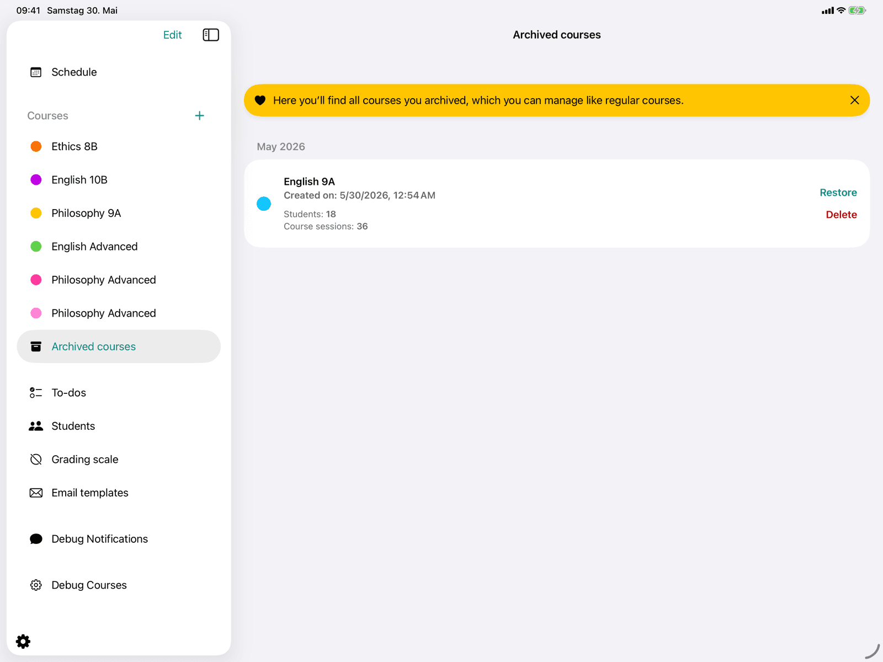Click the Email templates envelope icon
Viewport: 883px width, 662px height.
point(36,493)
